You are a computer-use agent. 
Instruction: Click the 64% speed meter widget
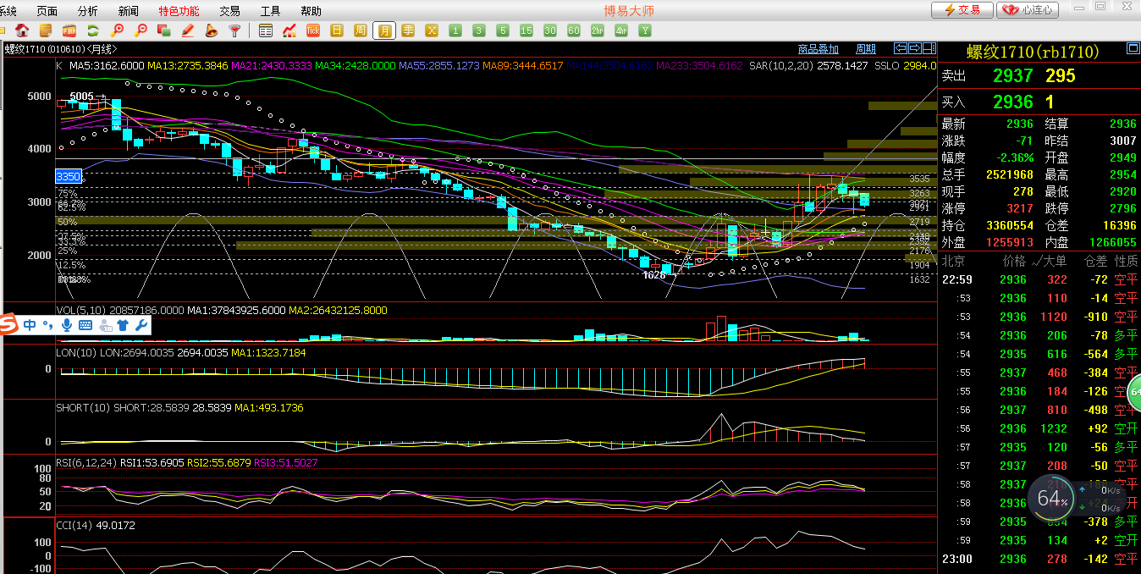(x=1052, y=499)
